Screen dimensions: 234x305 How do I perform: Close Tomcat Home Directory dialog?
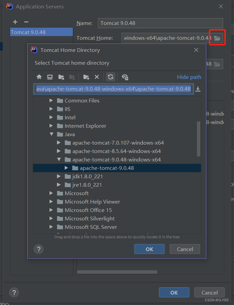[196, 50]
